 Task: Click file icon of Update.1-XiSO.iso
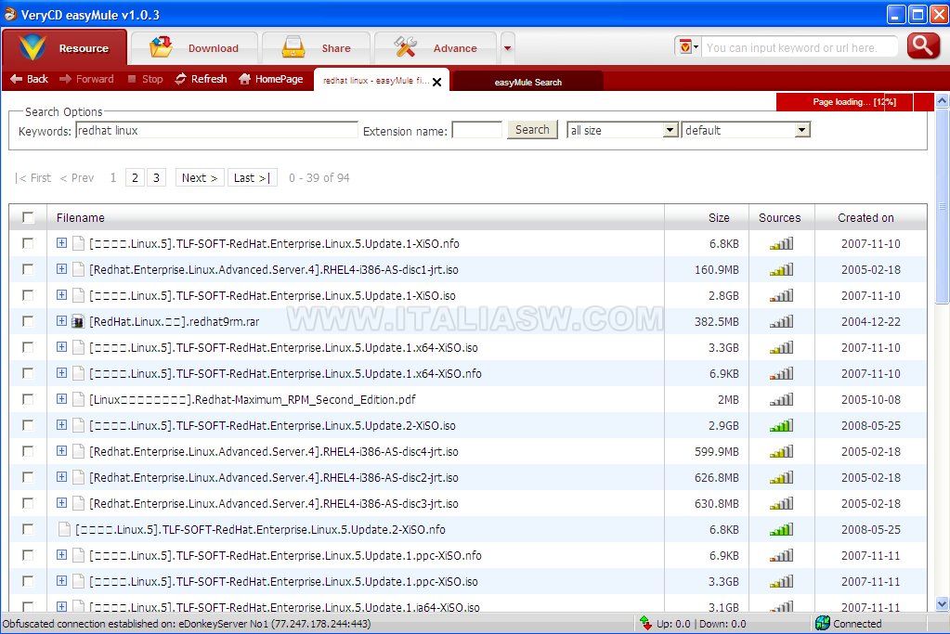pyautogui.click(x=78, y=295)
